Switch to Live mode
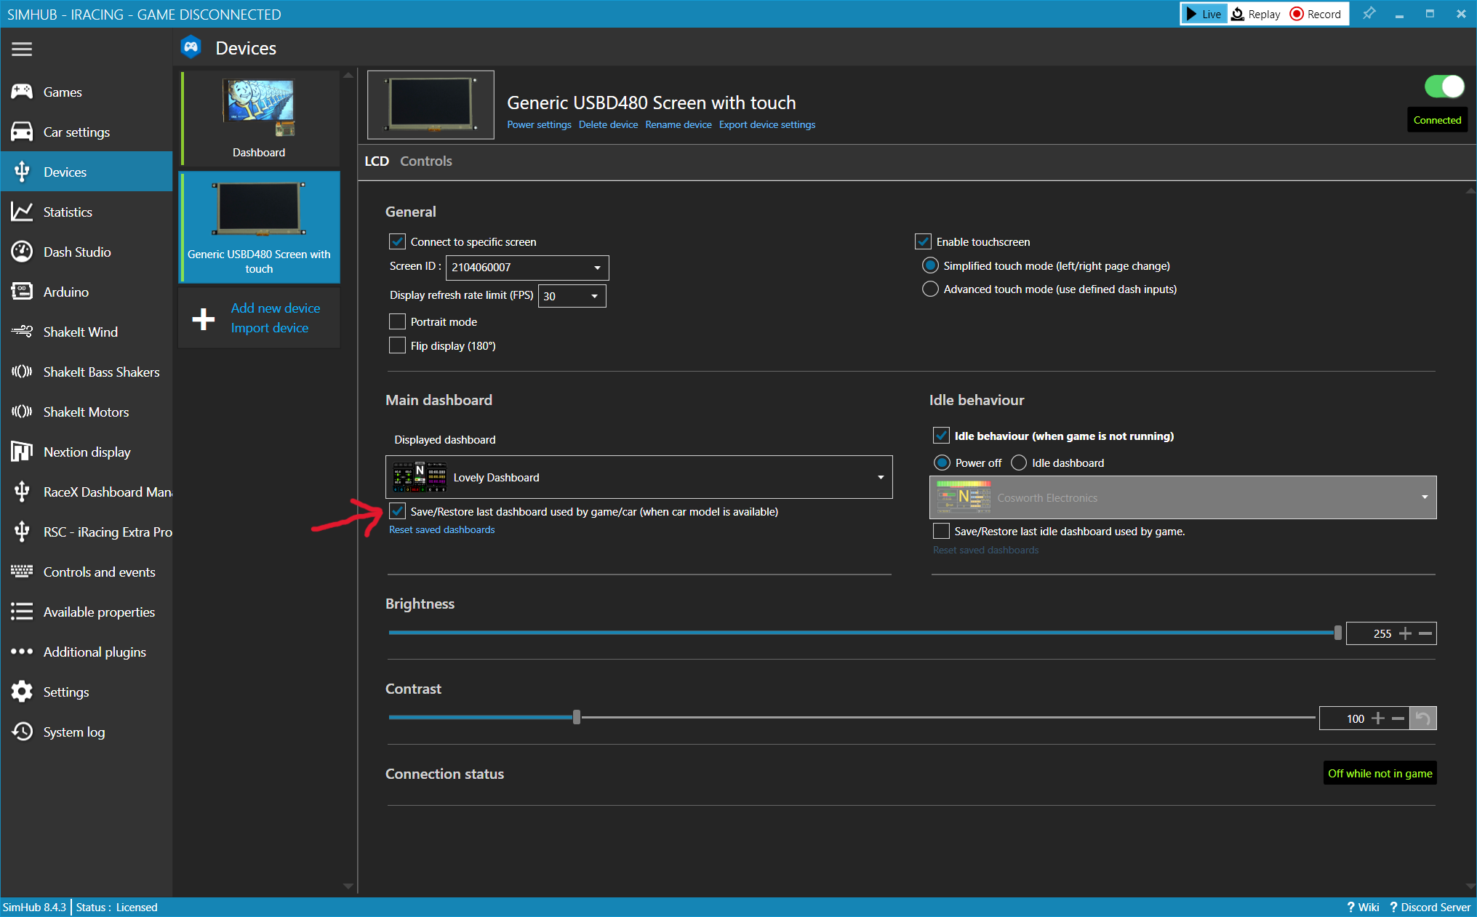1477x917 pixels. click(1204, 14)
